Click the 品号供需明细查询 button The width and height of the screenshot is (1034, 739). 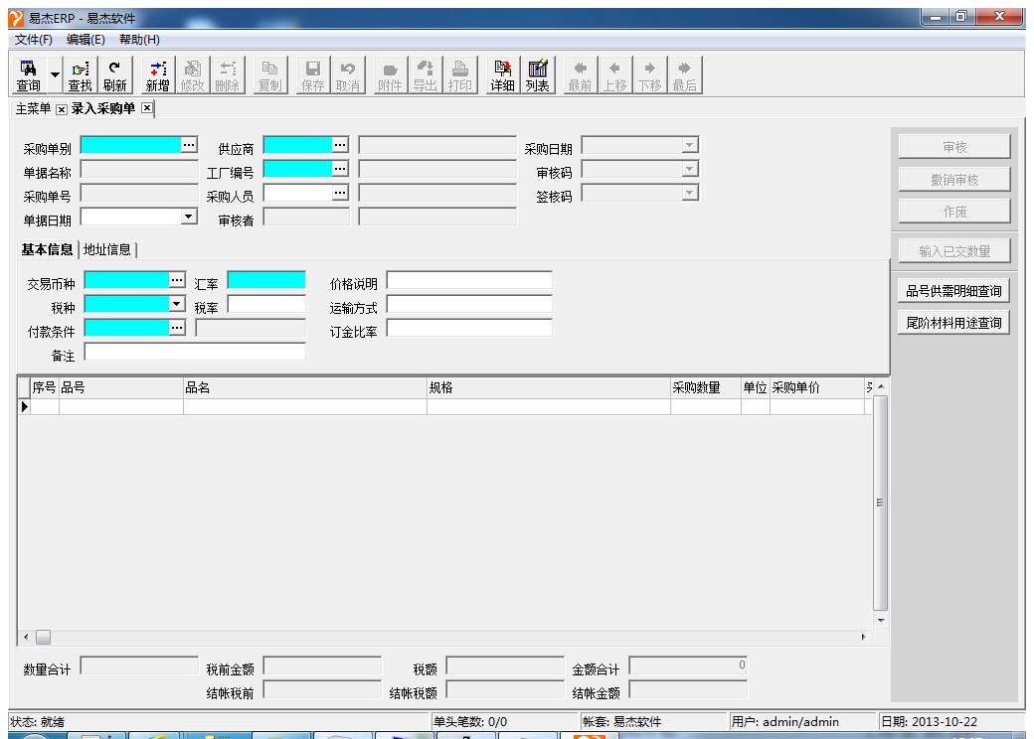953,291
